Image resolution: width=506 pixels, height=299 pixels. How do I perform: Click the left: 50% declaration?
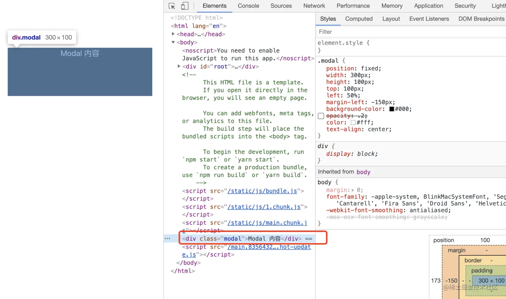click(x=343, y=96)
